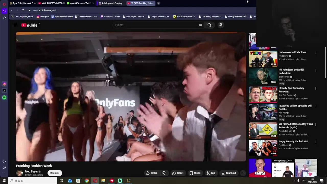Share the video via Sdílet button
327x184 pixels.
click(178, 173)
